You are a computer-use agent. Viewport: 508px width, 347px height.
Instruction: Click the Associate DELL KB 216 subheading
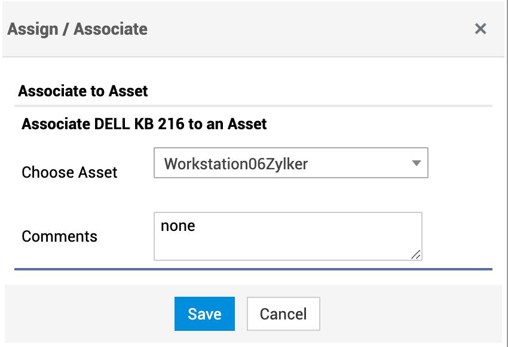[x=144, y=124]
